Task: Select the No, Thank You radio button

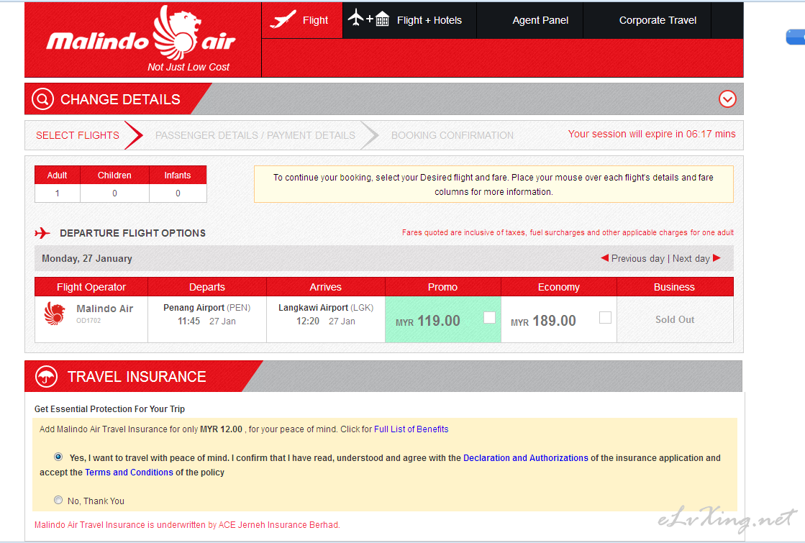Action: tap(58, 500)
